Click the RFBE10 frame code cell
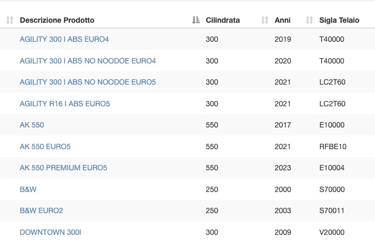 333,147
